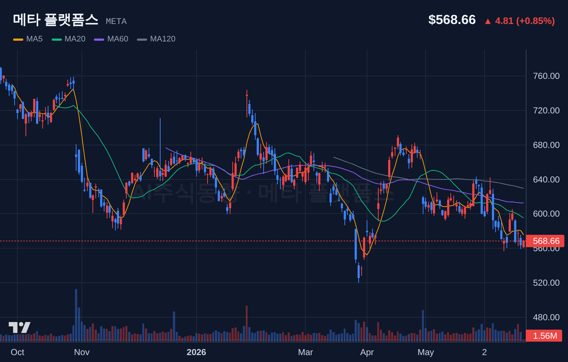The width and height of the screenshot is (568, 362).
Task: Click the 520.00 price axis label
Action: 546,283
